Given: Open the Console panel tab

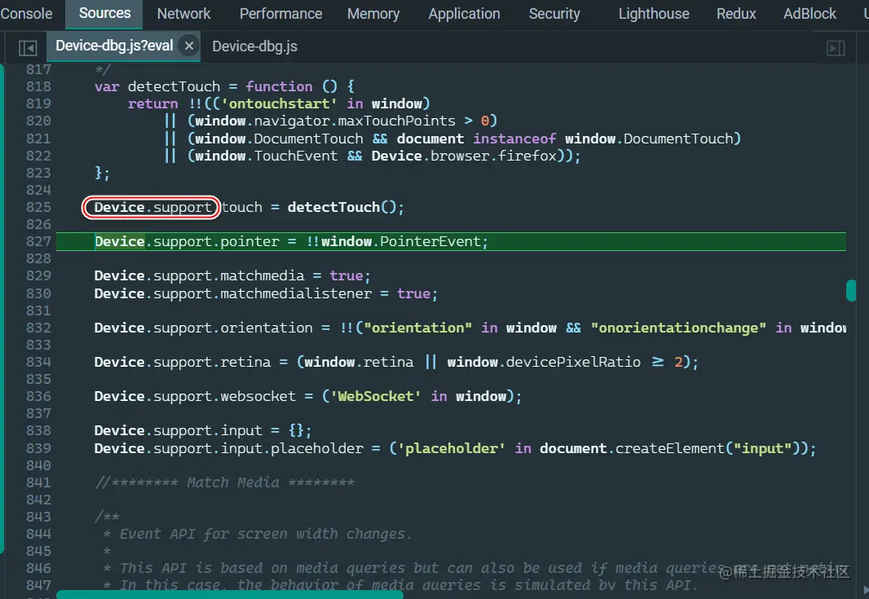Looking at the screenshot, I should tap(26, 14).
